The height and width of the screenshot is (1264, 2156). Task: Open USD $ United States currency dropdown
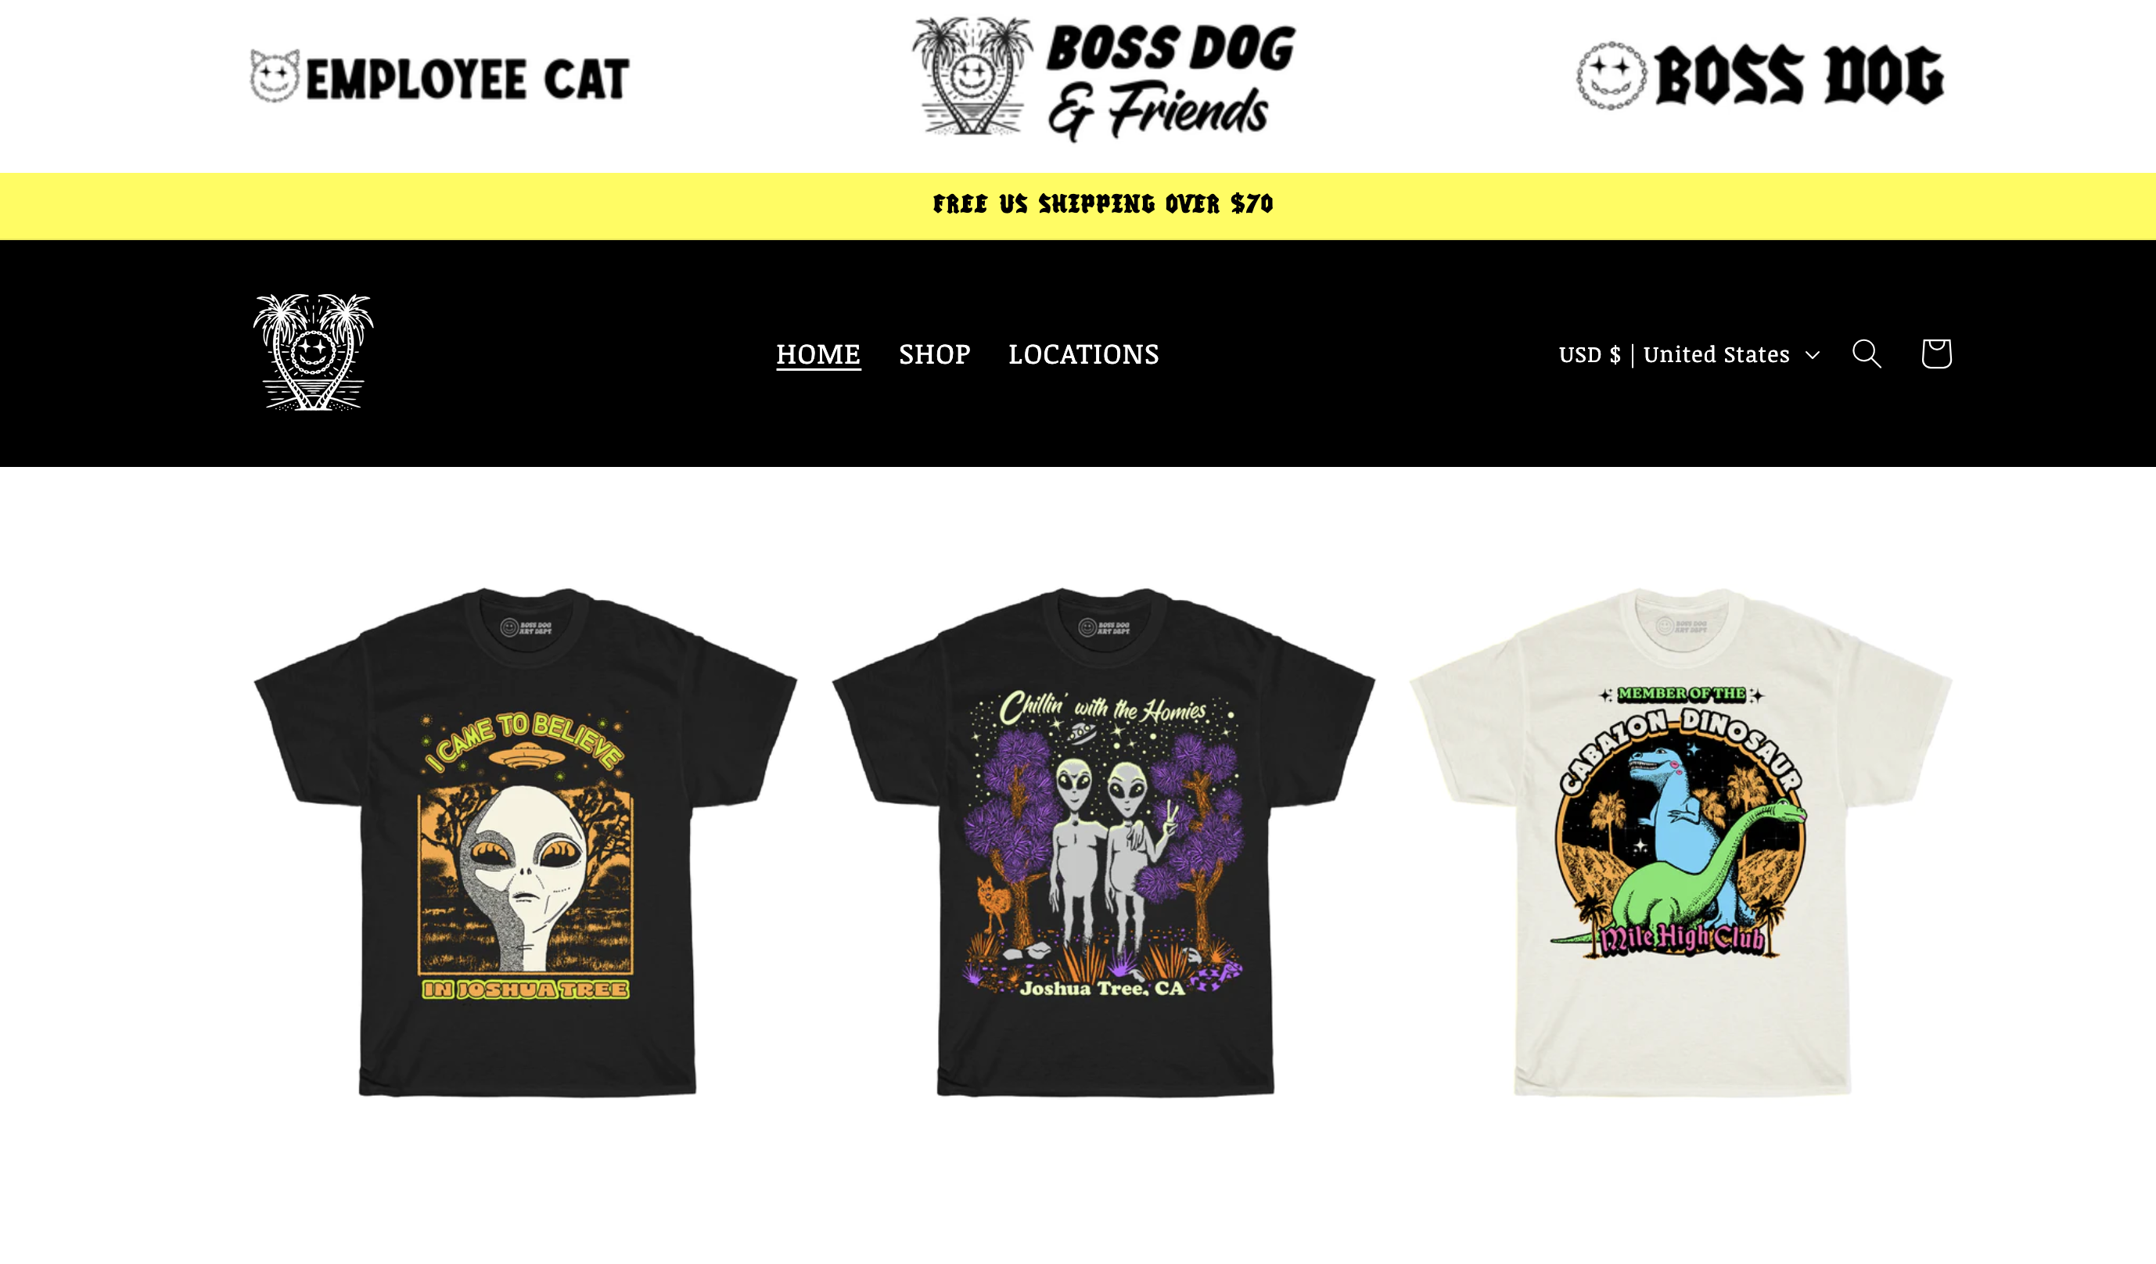(1689, 354)
